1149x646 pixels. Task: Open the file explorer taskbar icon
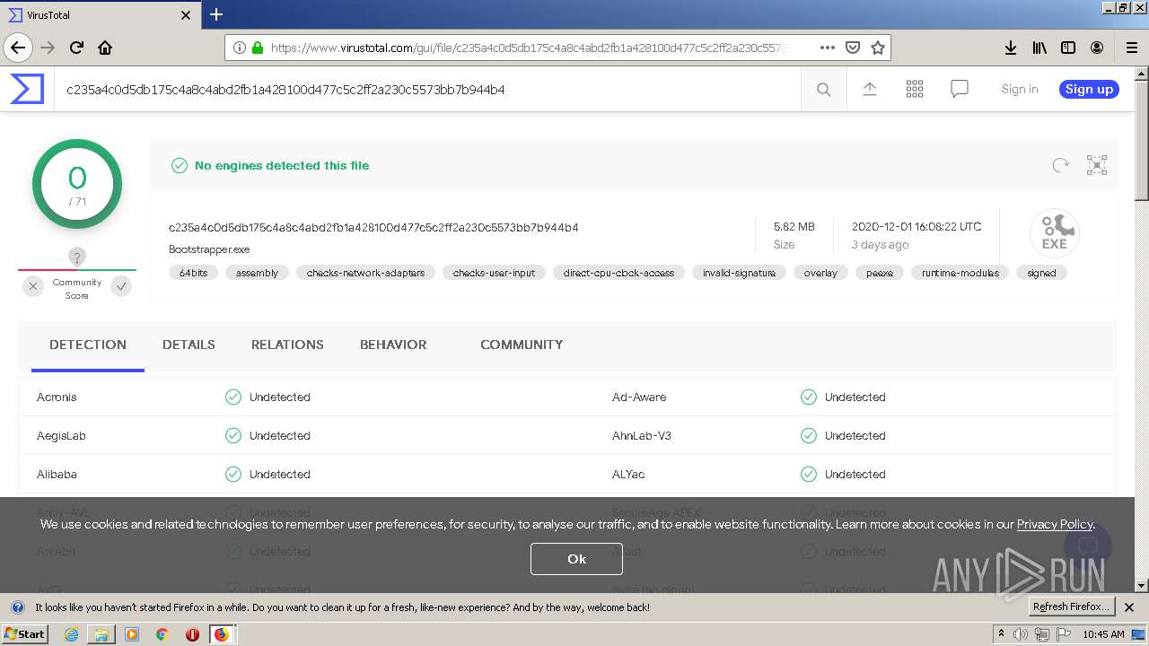click(101, 634)
